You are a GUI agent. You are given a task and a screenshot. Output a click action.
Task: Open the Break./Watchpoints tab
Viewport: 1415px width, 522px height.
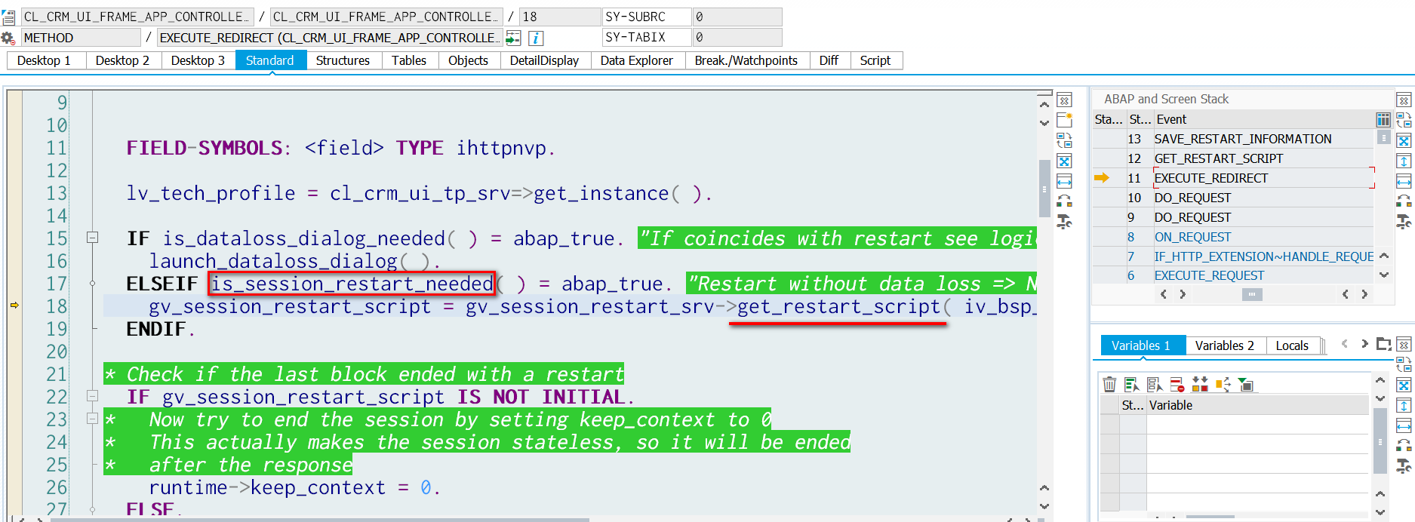point(746,60)
